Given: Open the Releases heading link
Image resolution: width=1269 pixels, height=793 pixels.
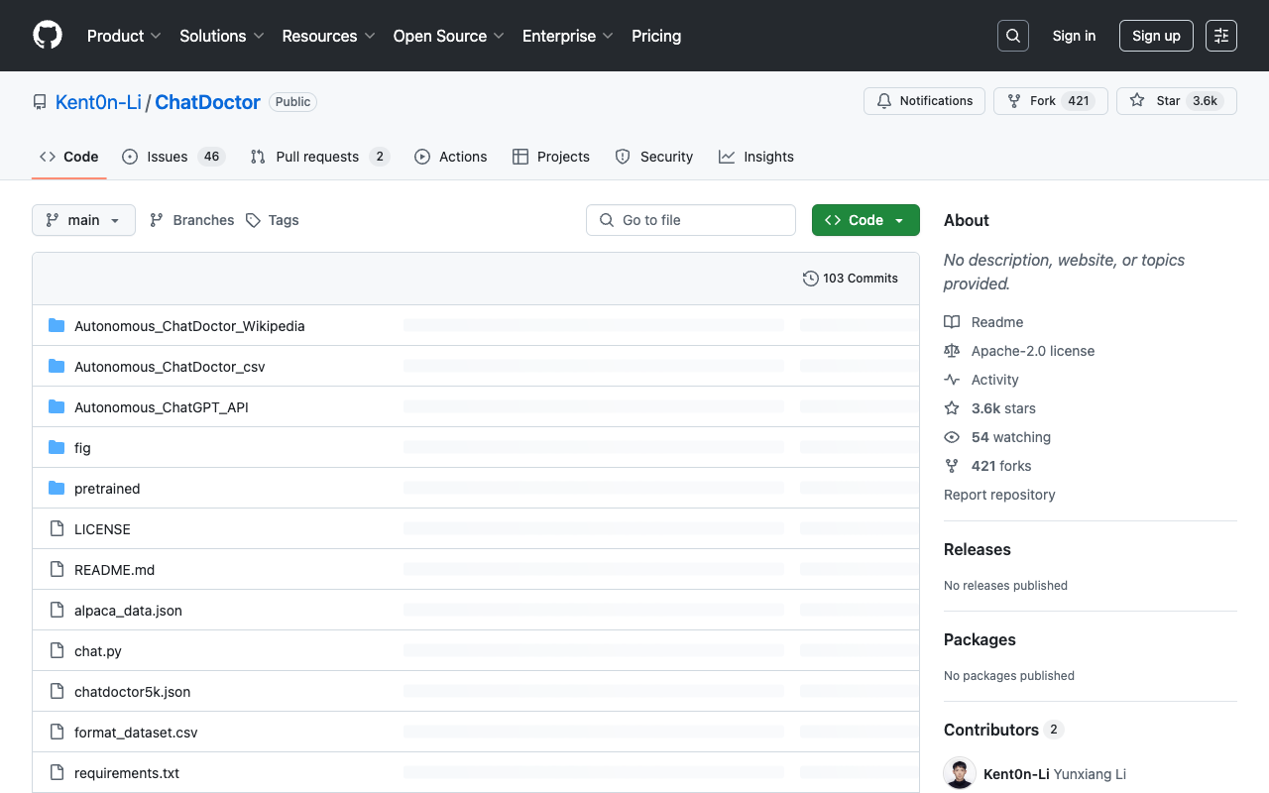Looking at the screenshot, I should click(978, 549).
